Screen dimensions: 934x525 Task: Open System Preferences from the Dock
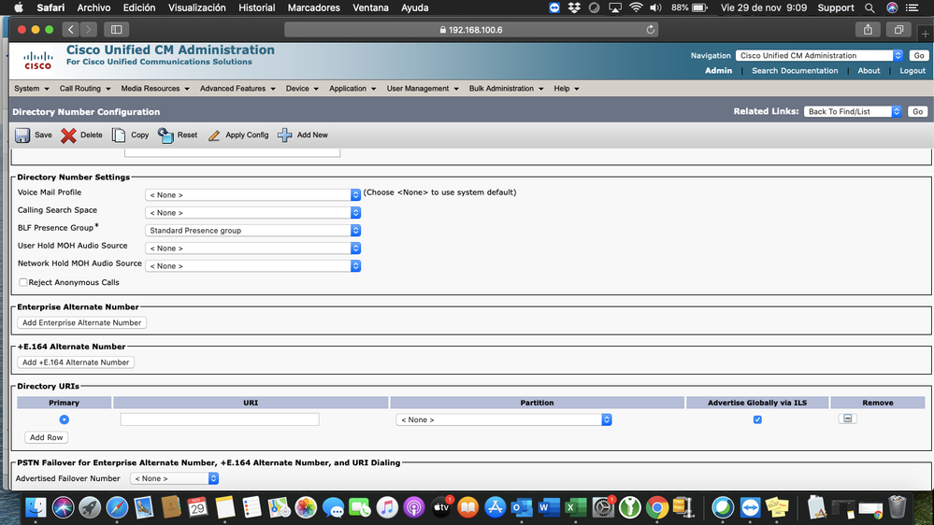pos(603,508)
